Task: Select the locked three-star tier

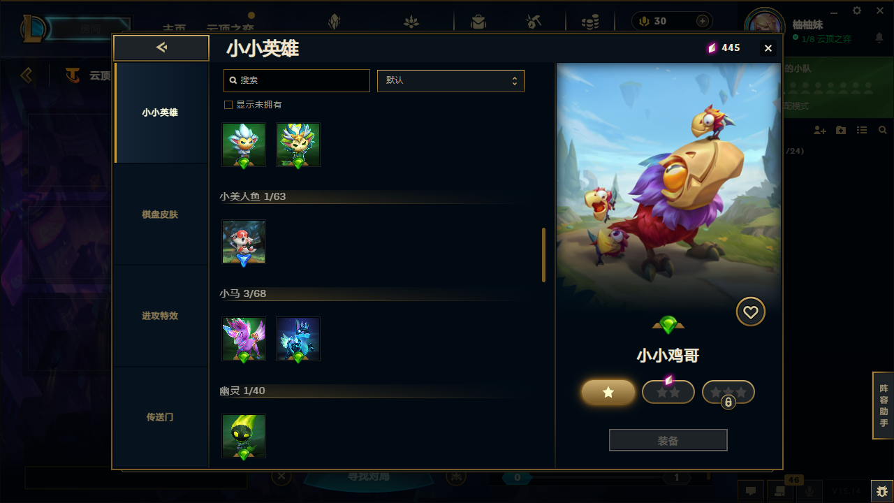Action: (x=728, y=393)
